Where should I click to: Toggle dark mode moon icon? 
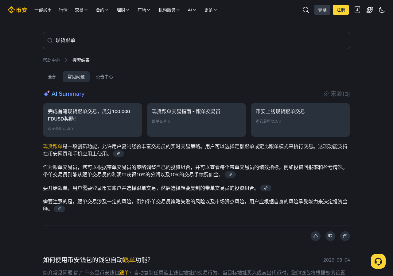pos(382,10)
